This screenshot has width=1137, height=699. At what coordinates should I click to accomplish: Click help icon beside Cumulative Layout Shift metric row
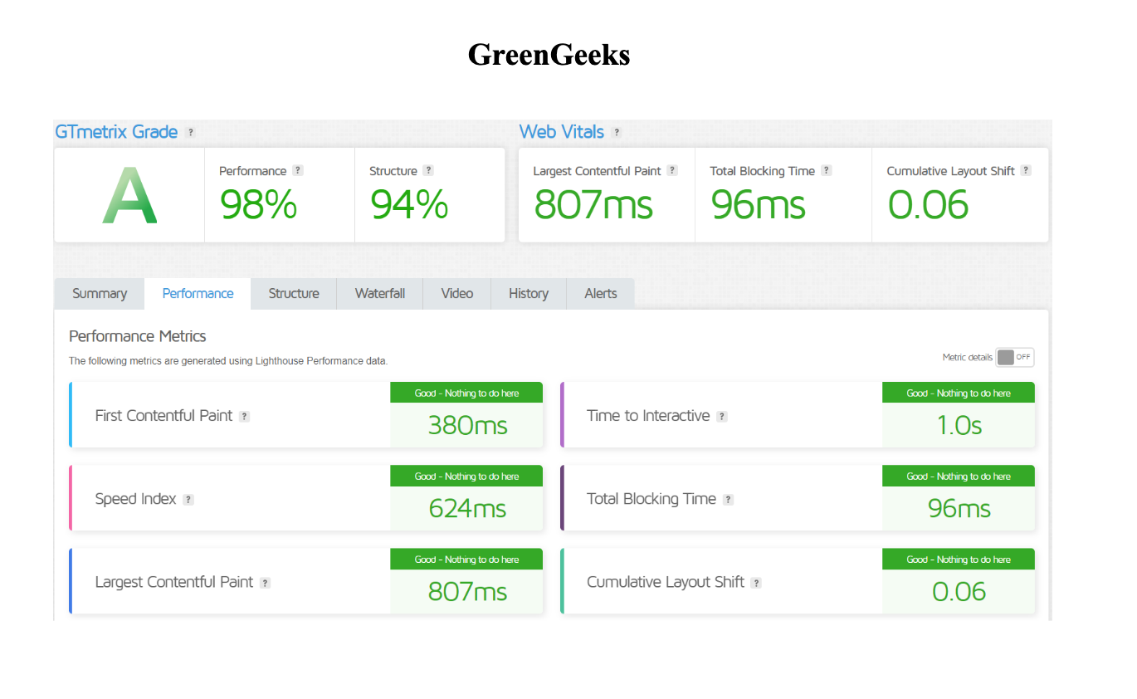click(x=756, y=582)
